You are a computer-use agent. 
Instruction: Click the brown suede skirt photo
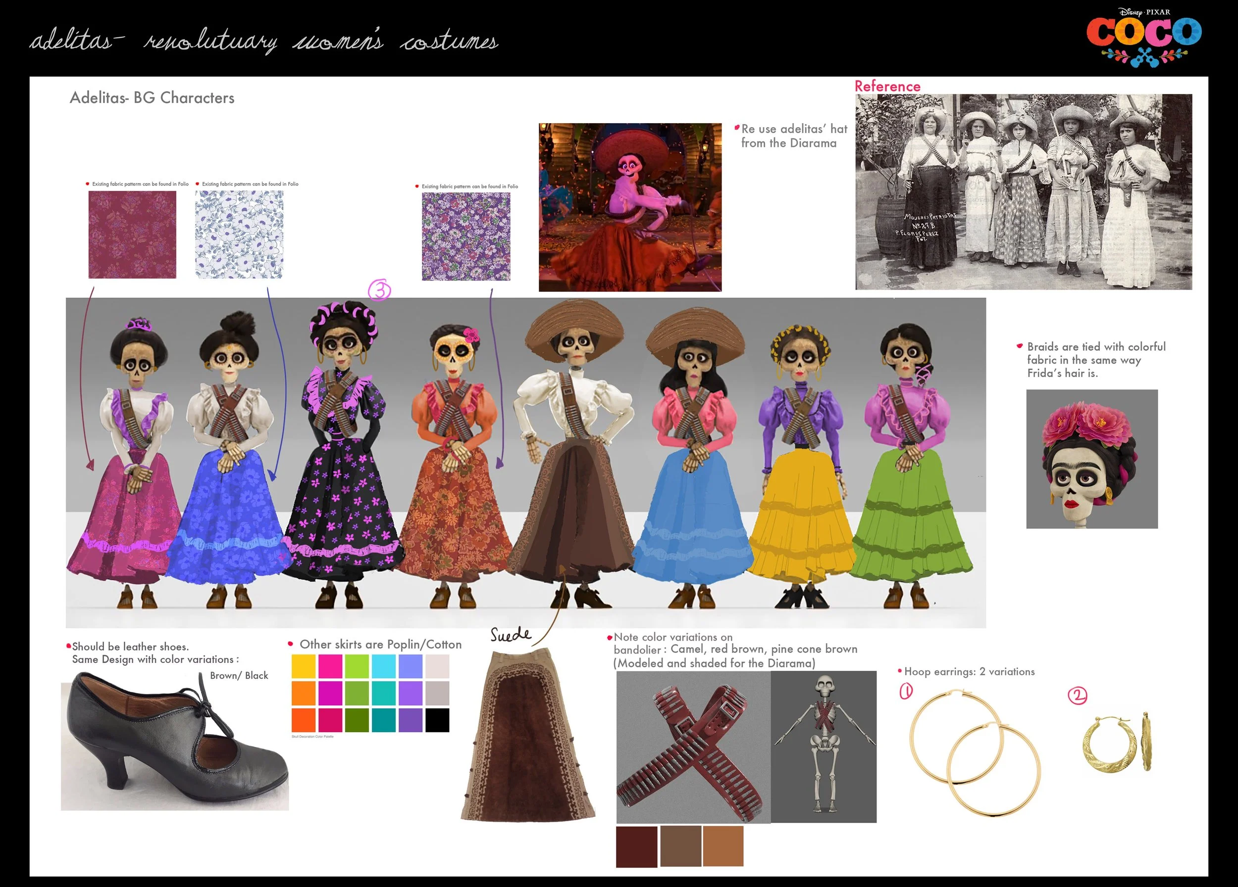(x=527, y=735)
